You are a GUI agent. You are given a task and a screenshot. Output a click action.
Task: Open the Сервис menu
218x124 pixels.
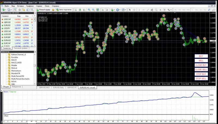coord(39,6)
